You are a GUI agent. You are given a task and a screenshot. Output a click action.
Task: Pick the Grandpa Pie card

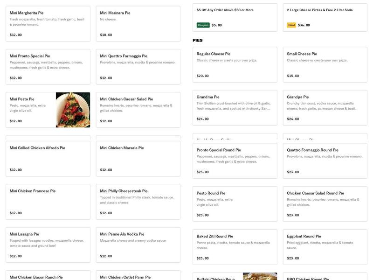point(325,108)
